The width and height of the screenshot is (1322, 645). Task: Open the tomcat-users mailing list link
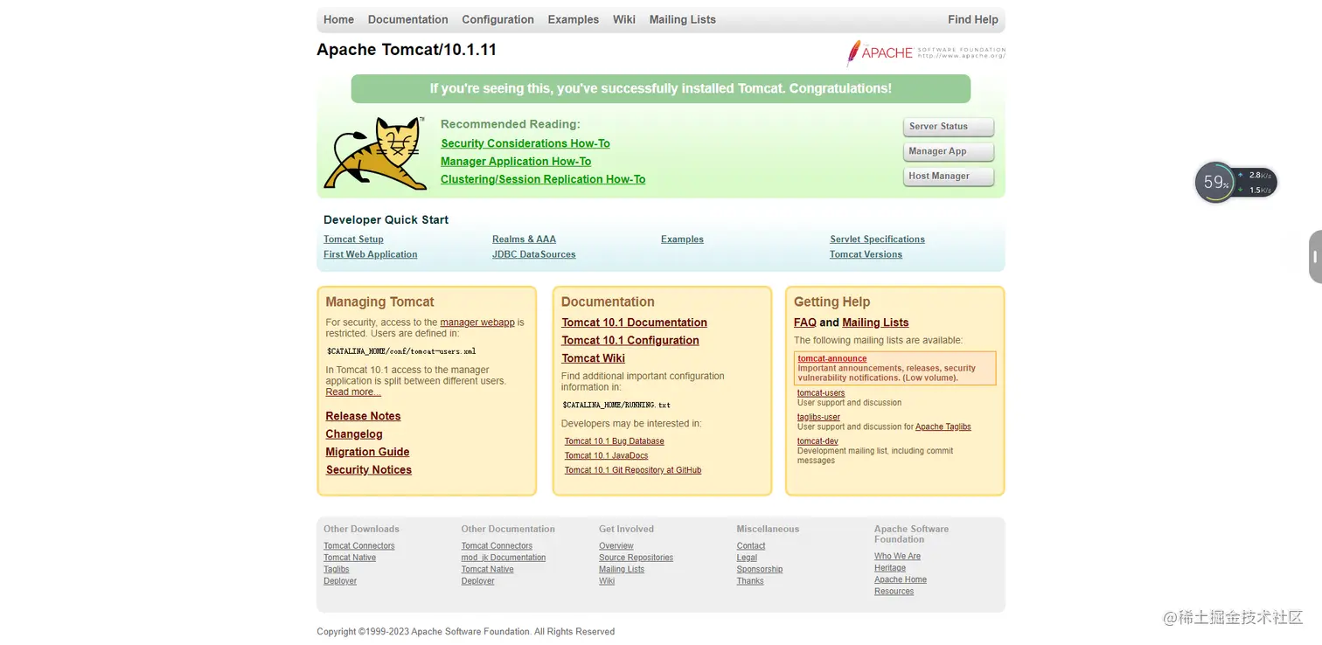[x=821, y=393]
